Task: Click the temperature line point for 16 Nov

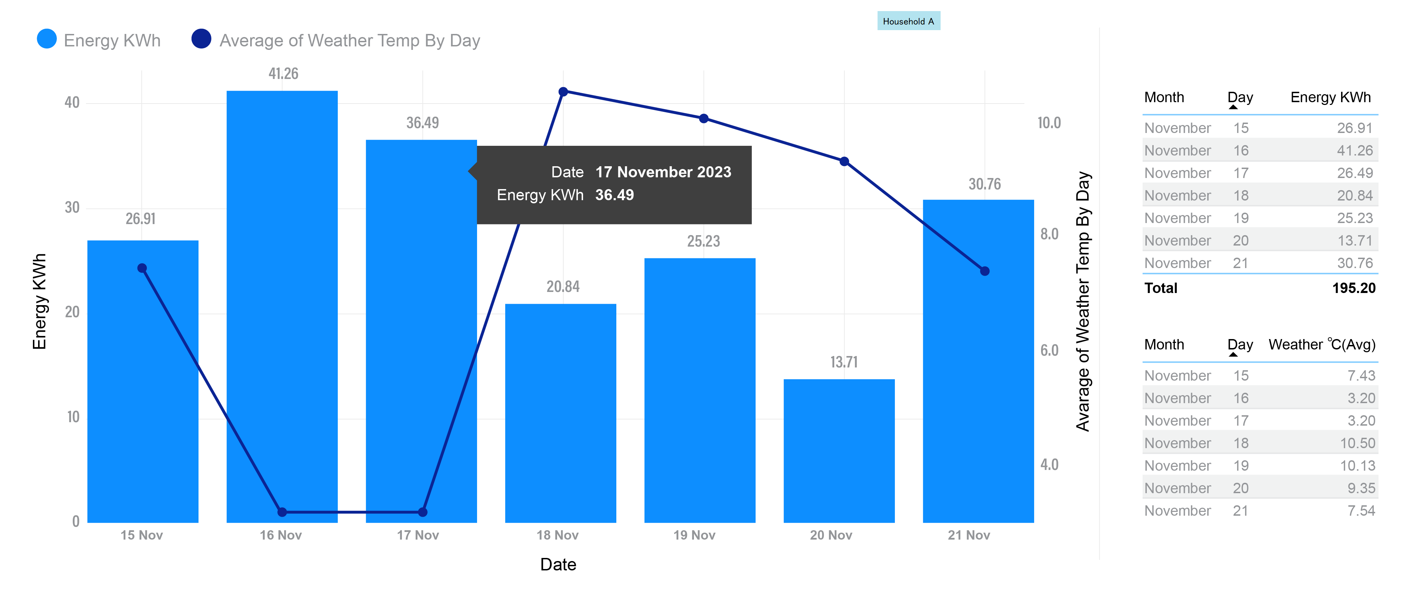Action: click(282, 512)
